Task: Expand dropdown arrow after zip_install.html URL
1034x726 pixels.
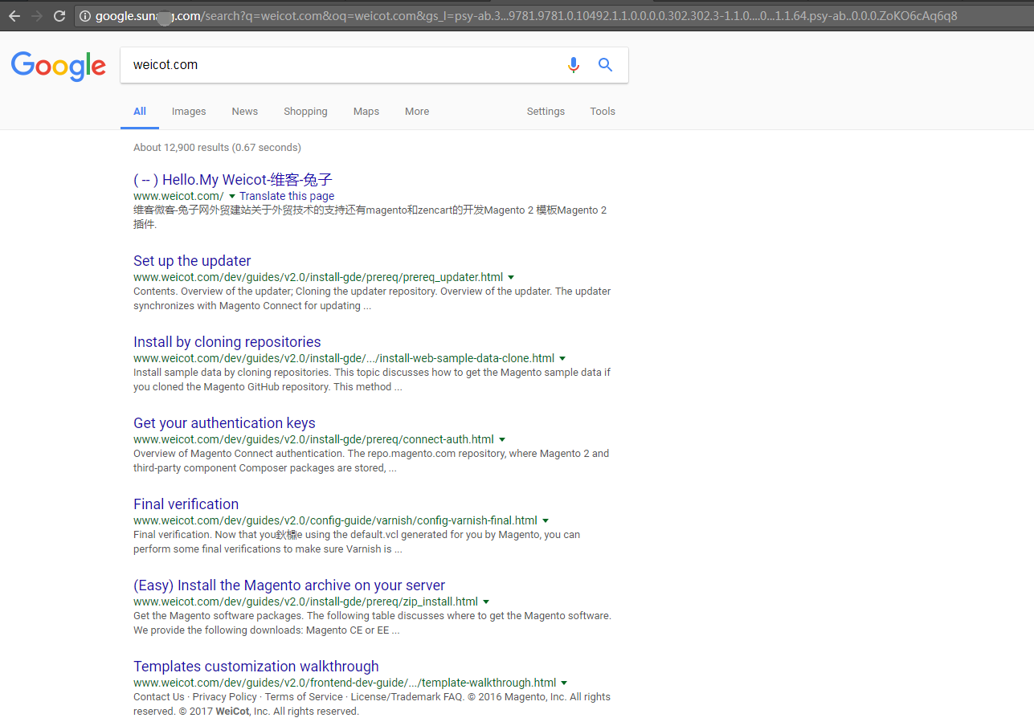Action: 486,602
